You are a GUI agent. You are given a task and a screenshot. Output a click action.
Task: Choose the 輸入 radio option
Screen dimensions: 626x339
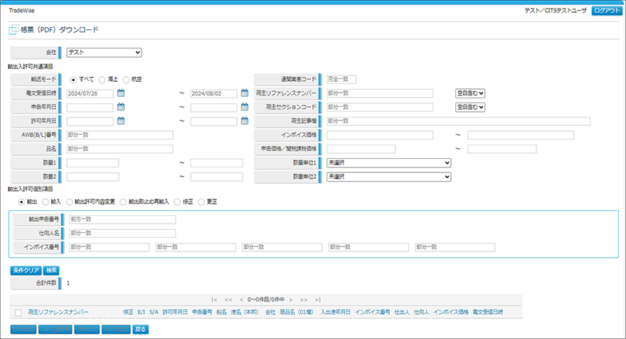[46, 202]
